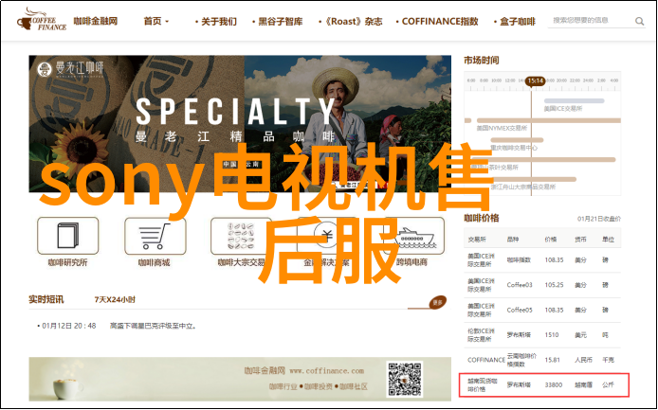This screenshot has width=658, height=410.
Task: Click the search magnifier icon
Action: pos(639,21)
